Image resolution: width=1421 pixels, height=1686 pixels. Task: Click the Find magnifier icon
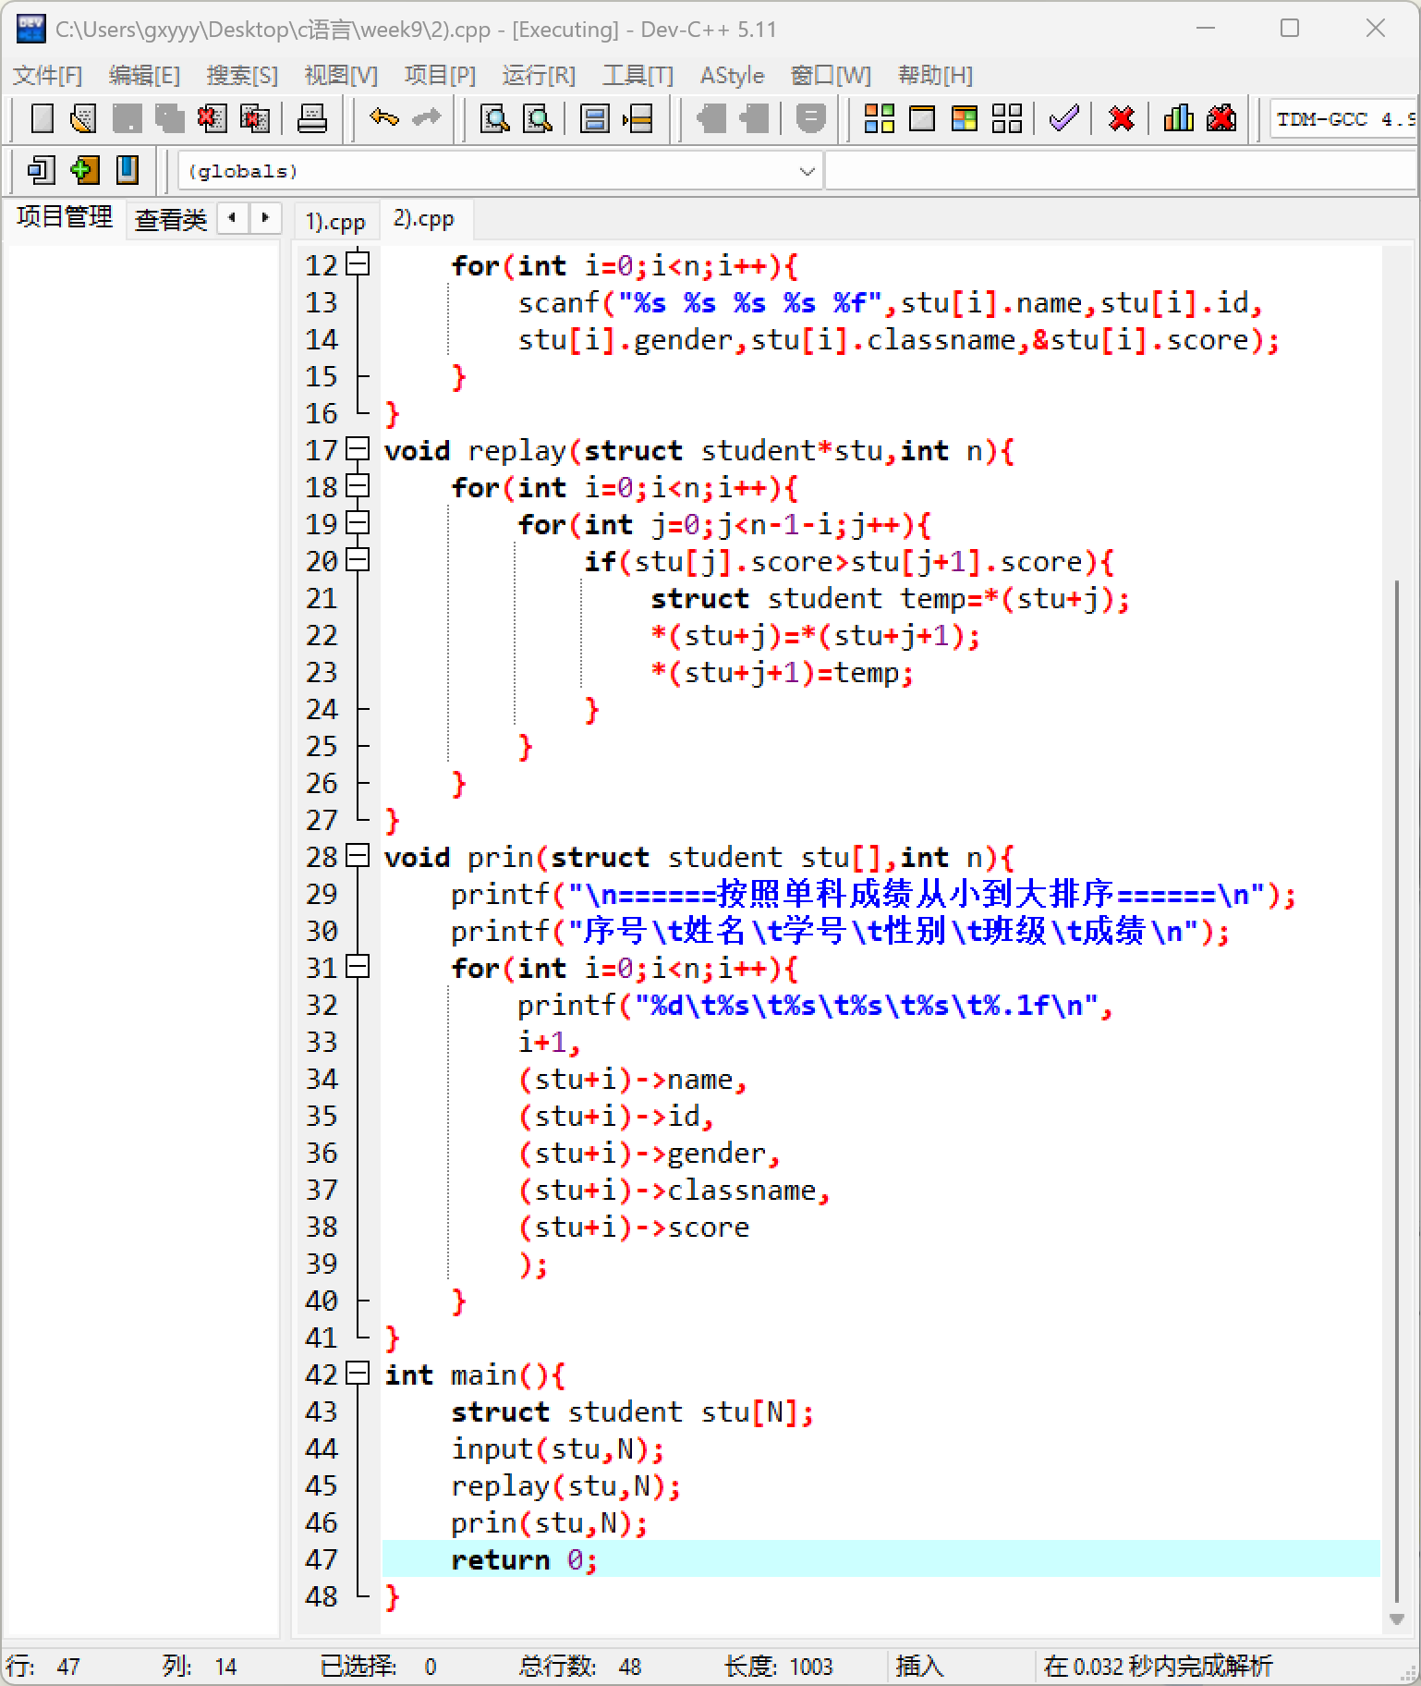tap(495, 118)
